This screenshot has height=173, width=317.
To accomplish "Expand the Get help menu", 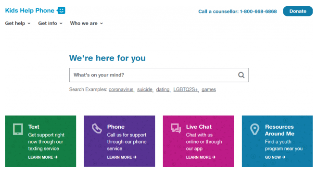I will (18, 24).
